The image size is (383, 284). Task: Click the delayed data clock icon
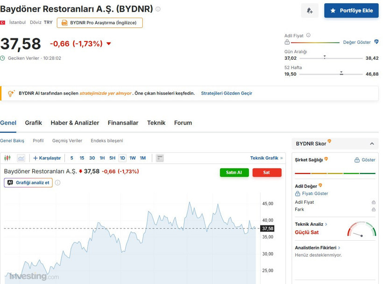2,58
